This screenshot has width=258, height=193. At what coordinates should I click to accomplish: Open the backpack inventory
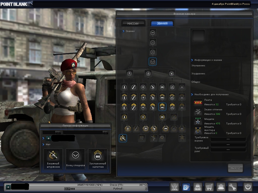198,187
